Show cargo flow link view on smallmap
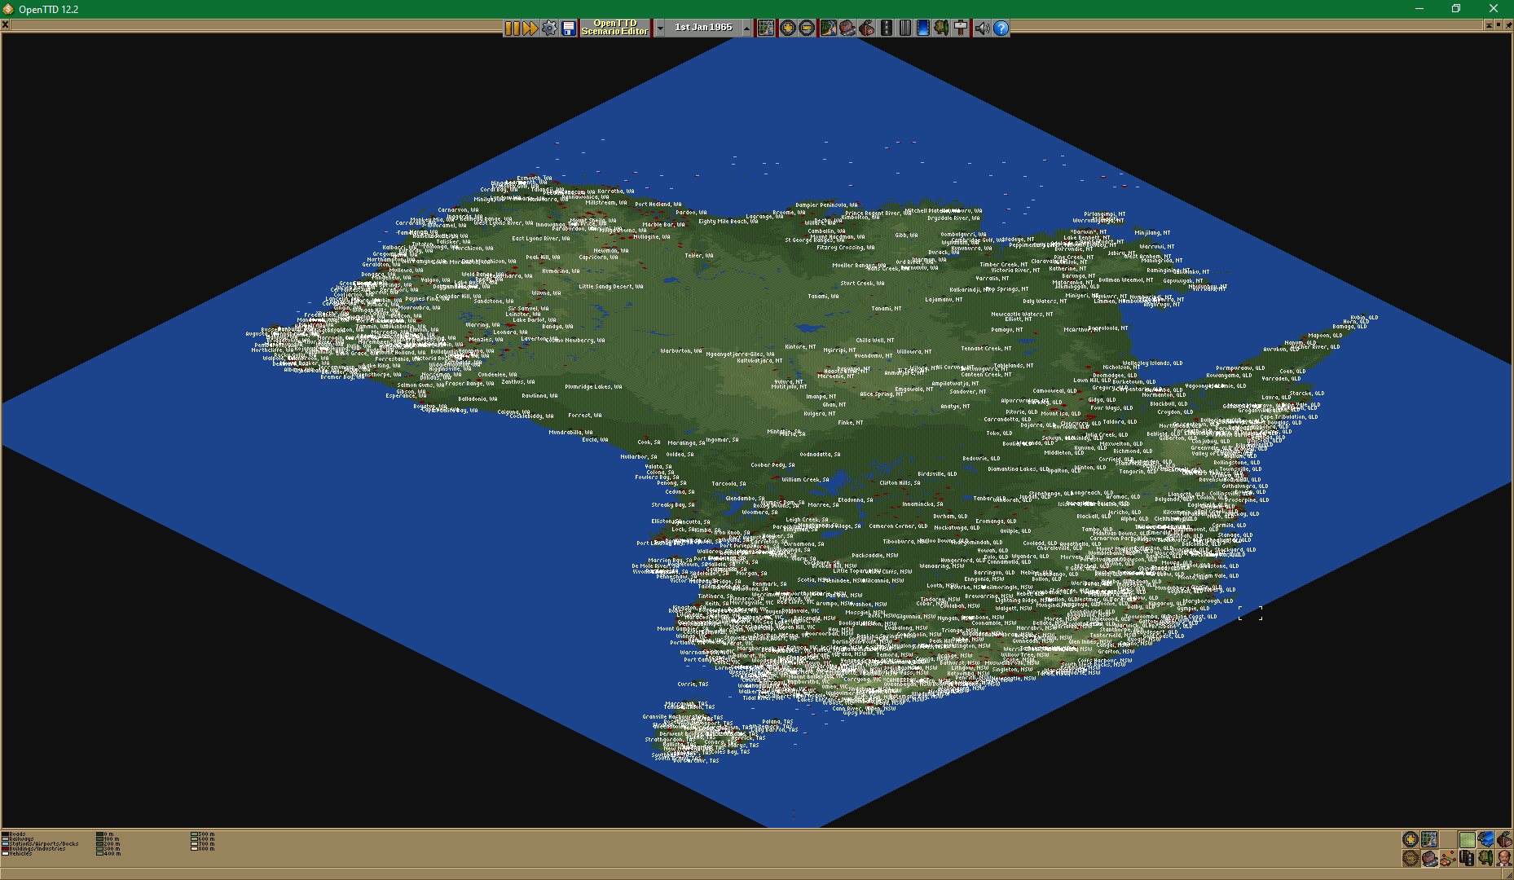The width and height of the screenshot is (1514, 880). pos(1448,859)
